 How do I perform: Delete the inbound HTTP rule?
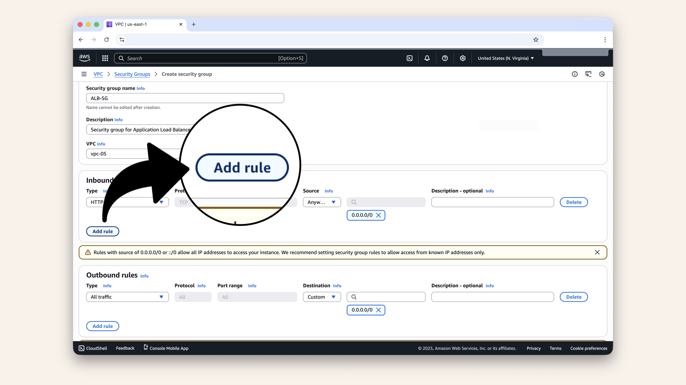(x=573, y=202)
